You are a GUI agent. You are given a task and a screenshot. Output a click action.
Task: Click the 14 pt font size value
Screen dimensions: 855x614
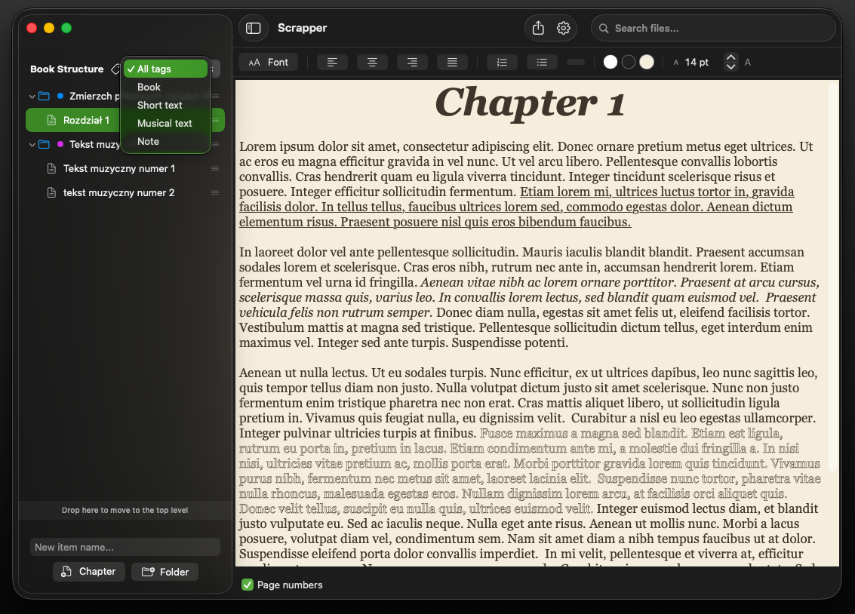coord(697,62)
